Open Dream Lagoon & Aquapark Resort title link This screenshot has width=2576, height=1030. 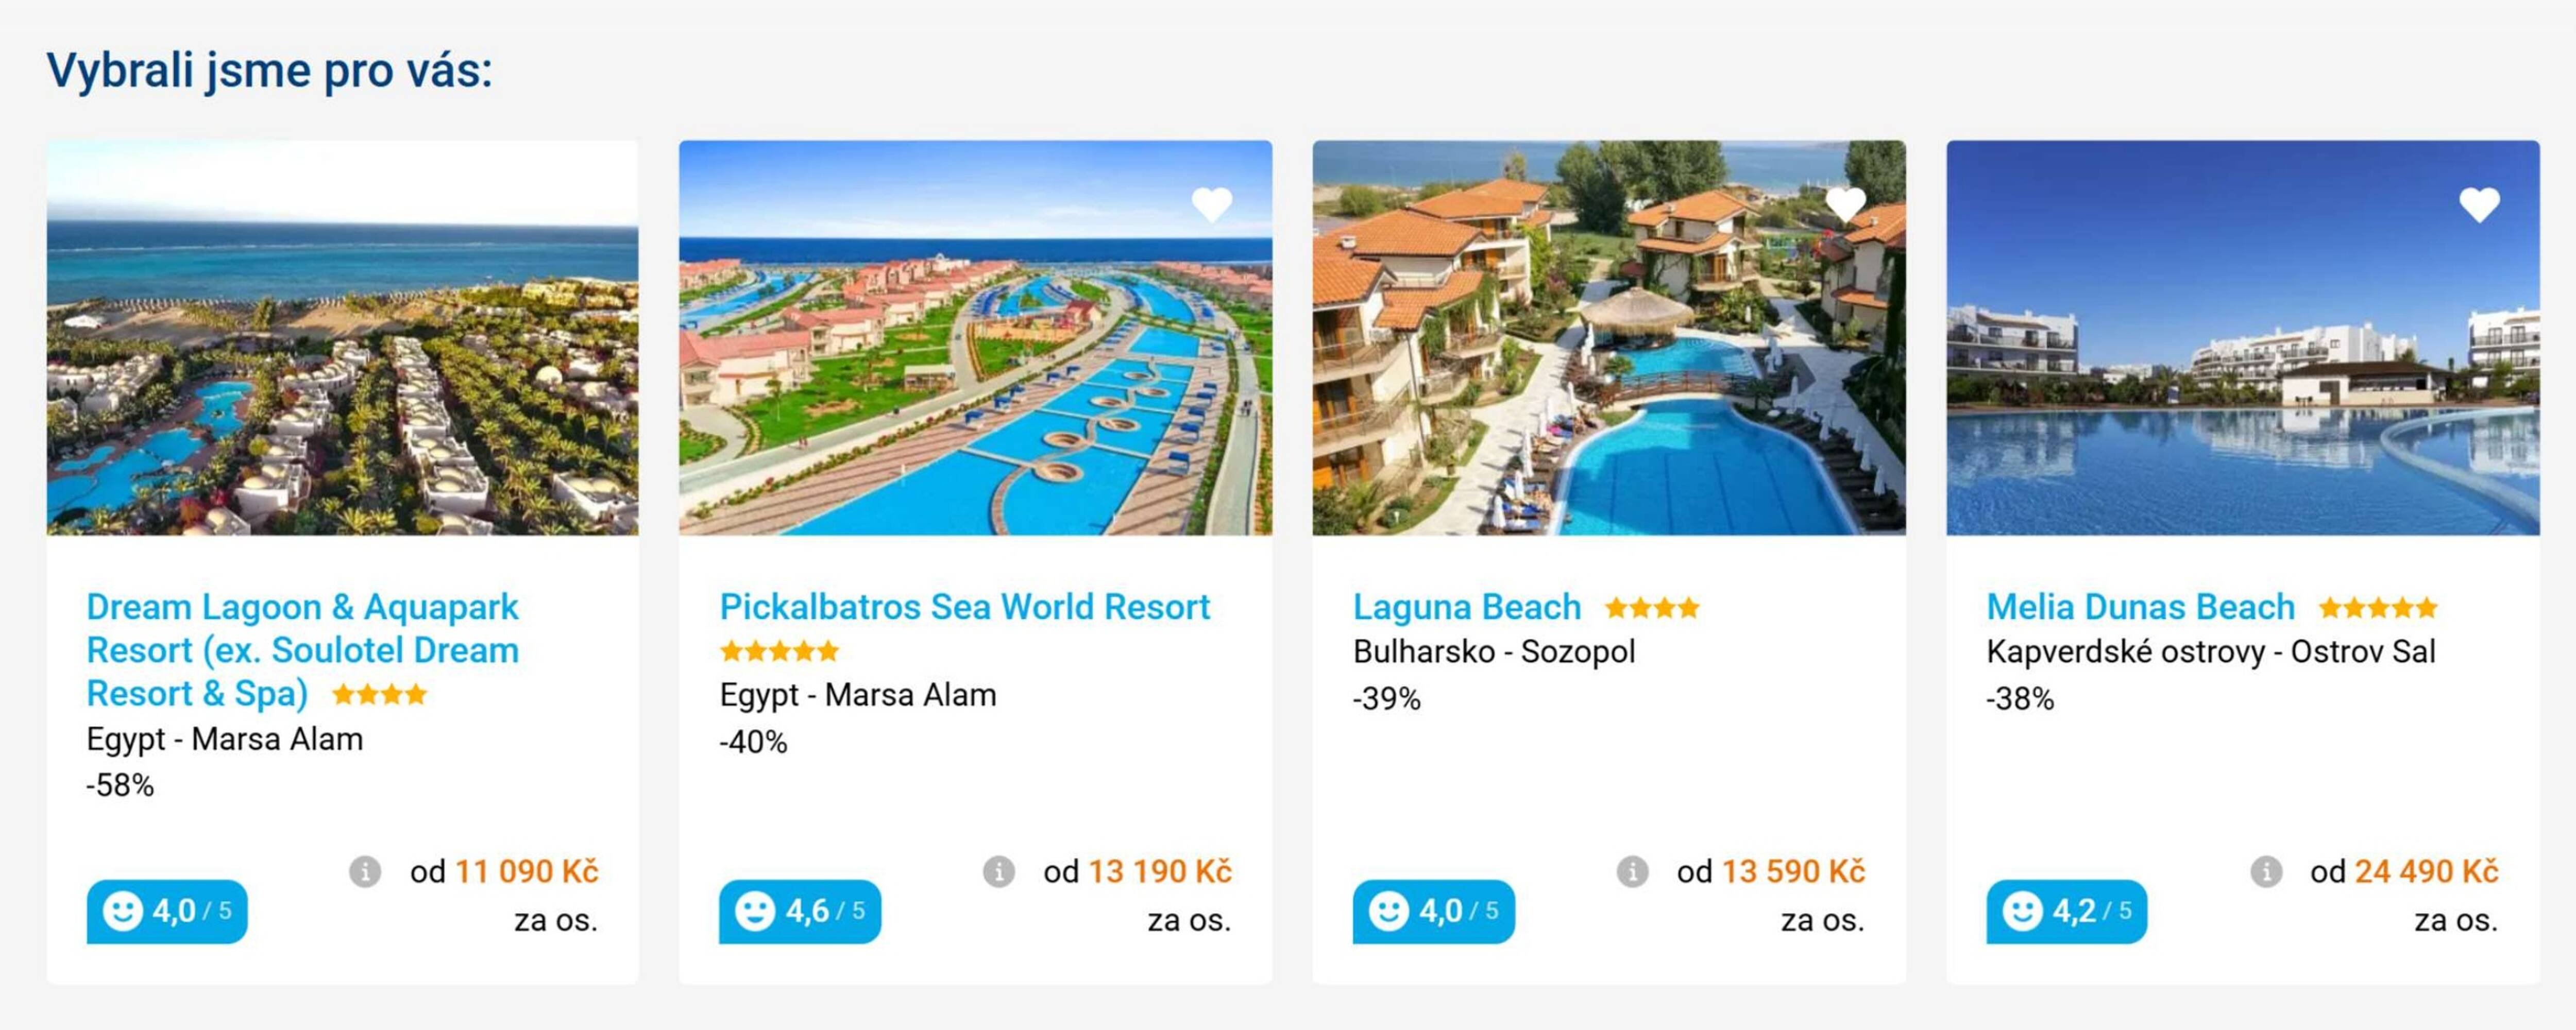click(x=302, y=650)
